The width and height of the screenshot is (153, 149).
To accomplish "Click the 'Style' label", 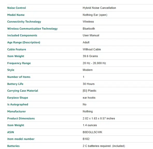I will pos(11,70).
